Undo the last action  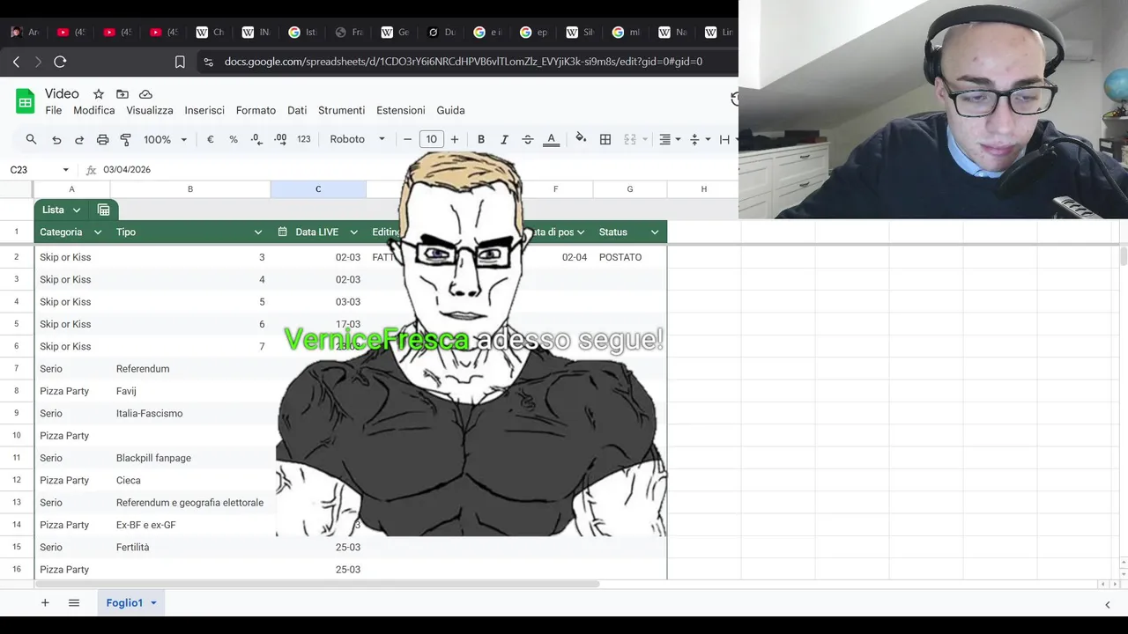click(56, 139)
